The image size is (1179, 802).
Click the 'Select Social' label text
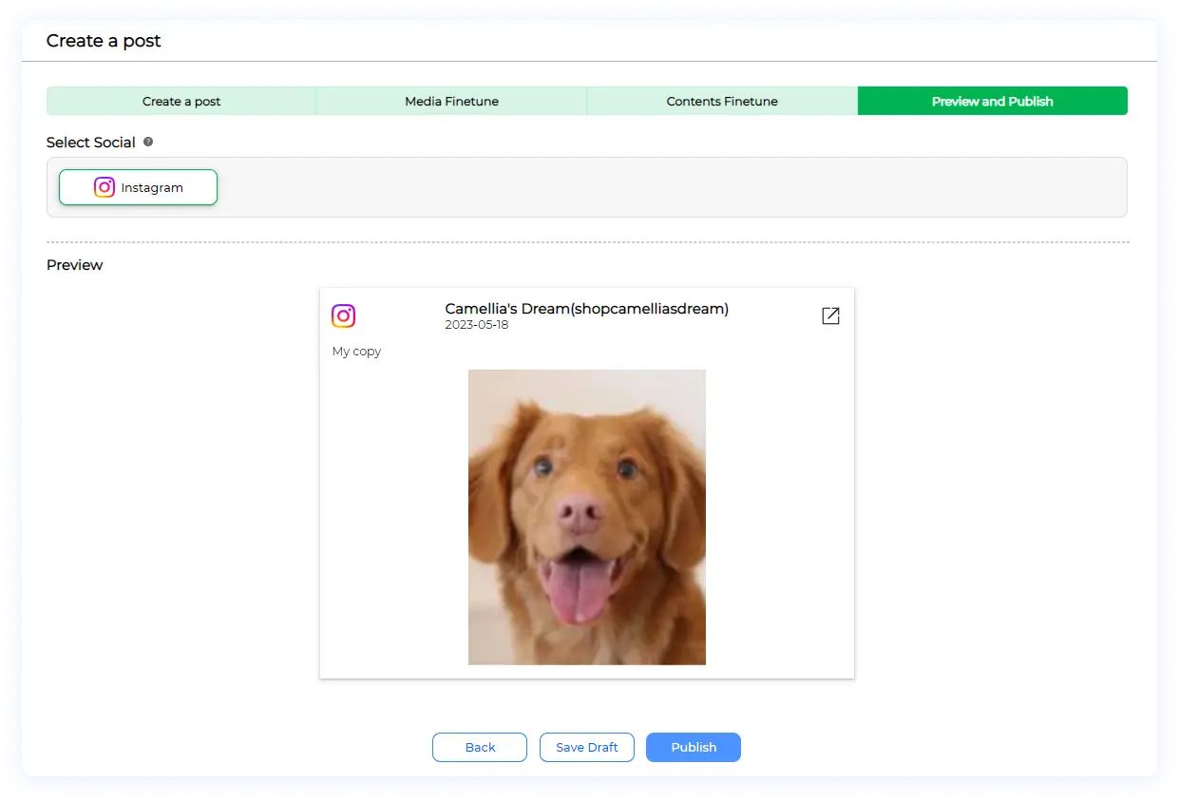click(91, 143)
